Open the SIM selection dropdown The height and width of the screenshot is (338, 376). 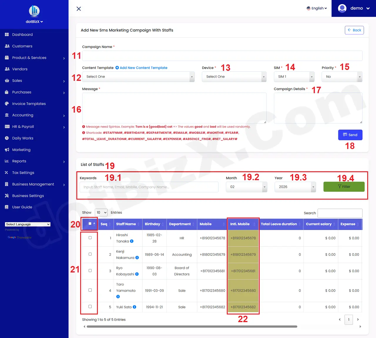coord(294,77)
